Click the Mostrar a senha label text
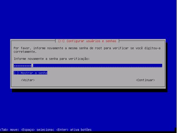Screen dimensions: 177x133 pos(34,73)
